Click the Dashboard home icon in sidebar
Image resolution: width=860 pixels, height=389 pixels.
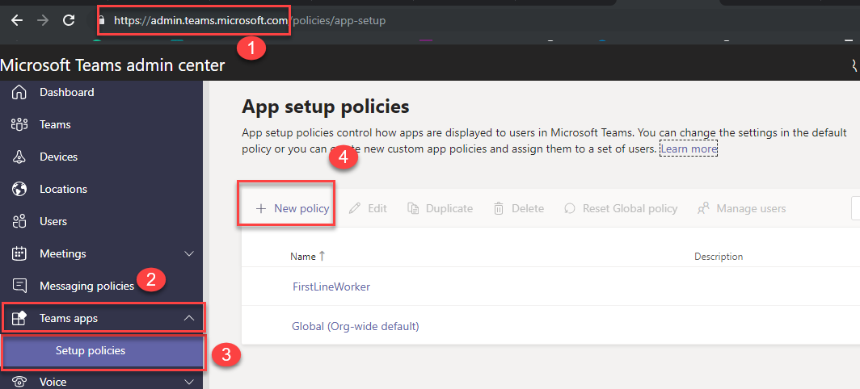pos(19,93)
